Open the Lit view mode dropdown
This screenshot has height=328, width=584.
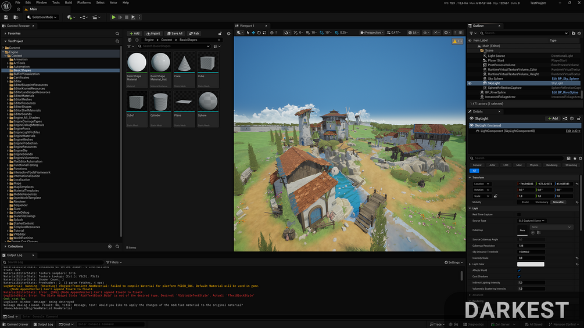(x=413, y=33)
